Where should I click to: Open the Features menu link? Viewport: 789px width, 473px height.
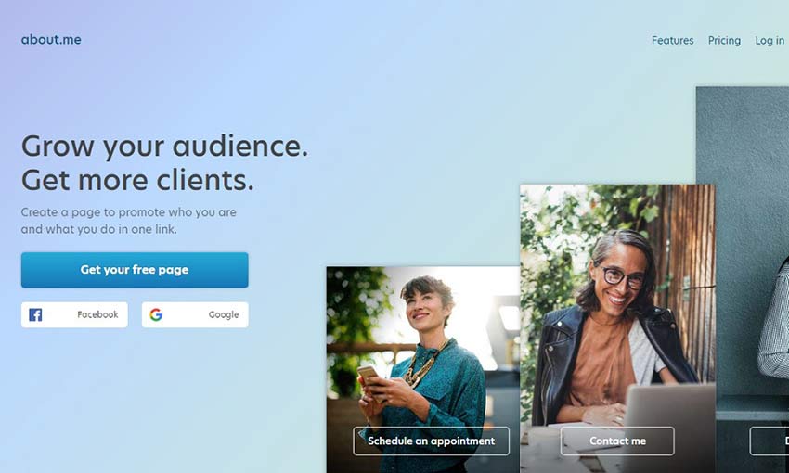672,40
